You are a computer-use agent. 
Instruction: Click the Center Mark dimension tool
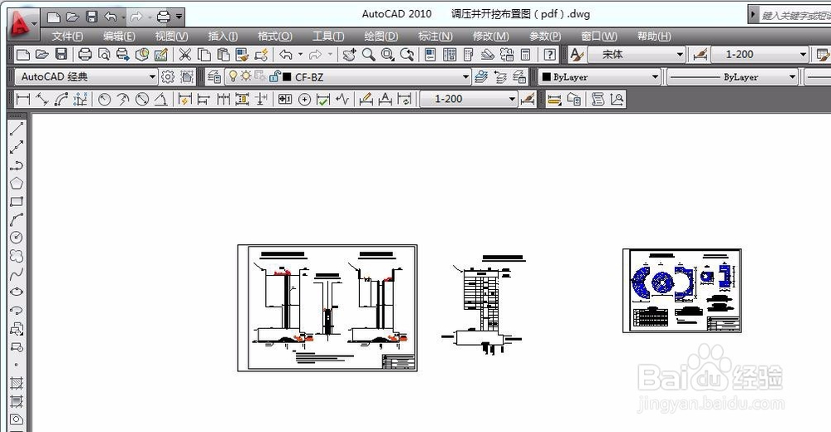tap(305, 99)
